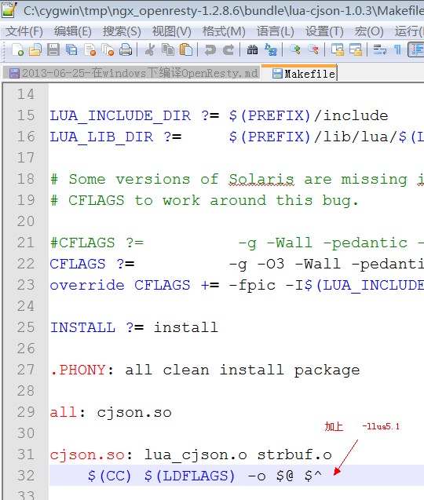Click $(PREFIX)/include on line 15

click(309, 115)
